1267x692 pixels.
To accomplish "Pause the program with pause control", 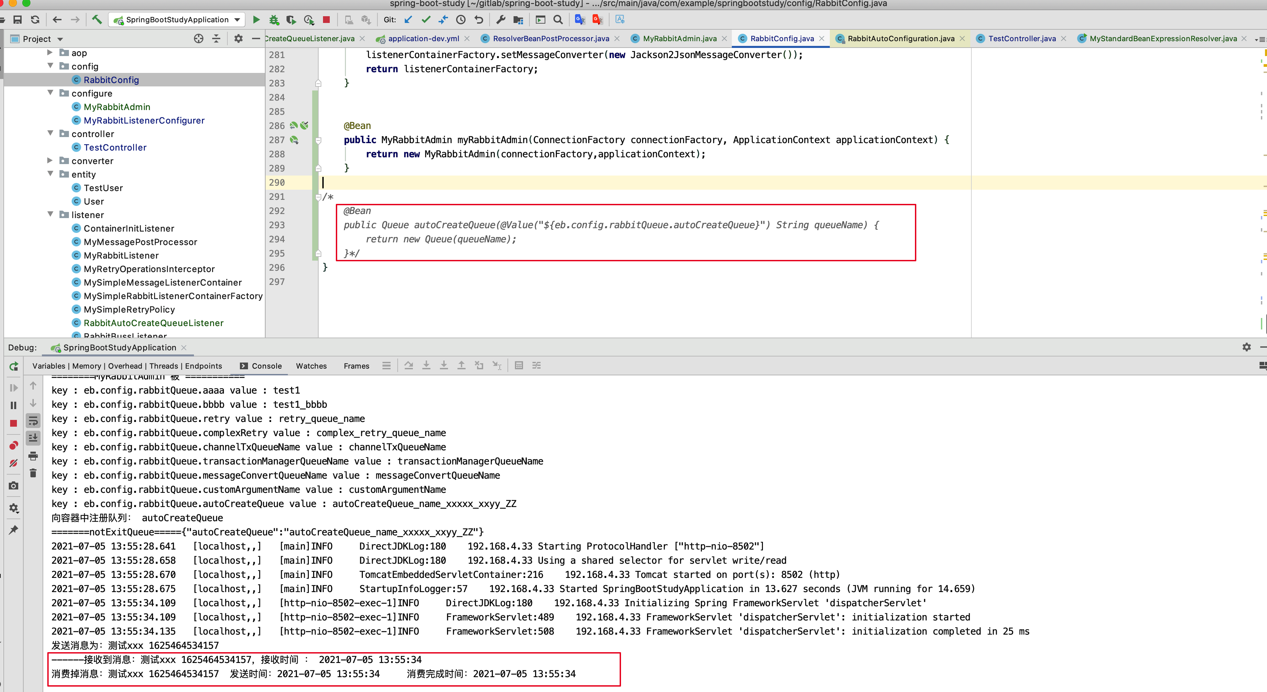I will pos(13,405).
